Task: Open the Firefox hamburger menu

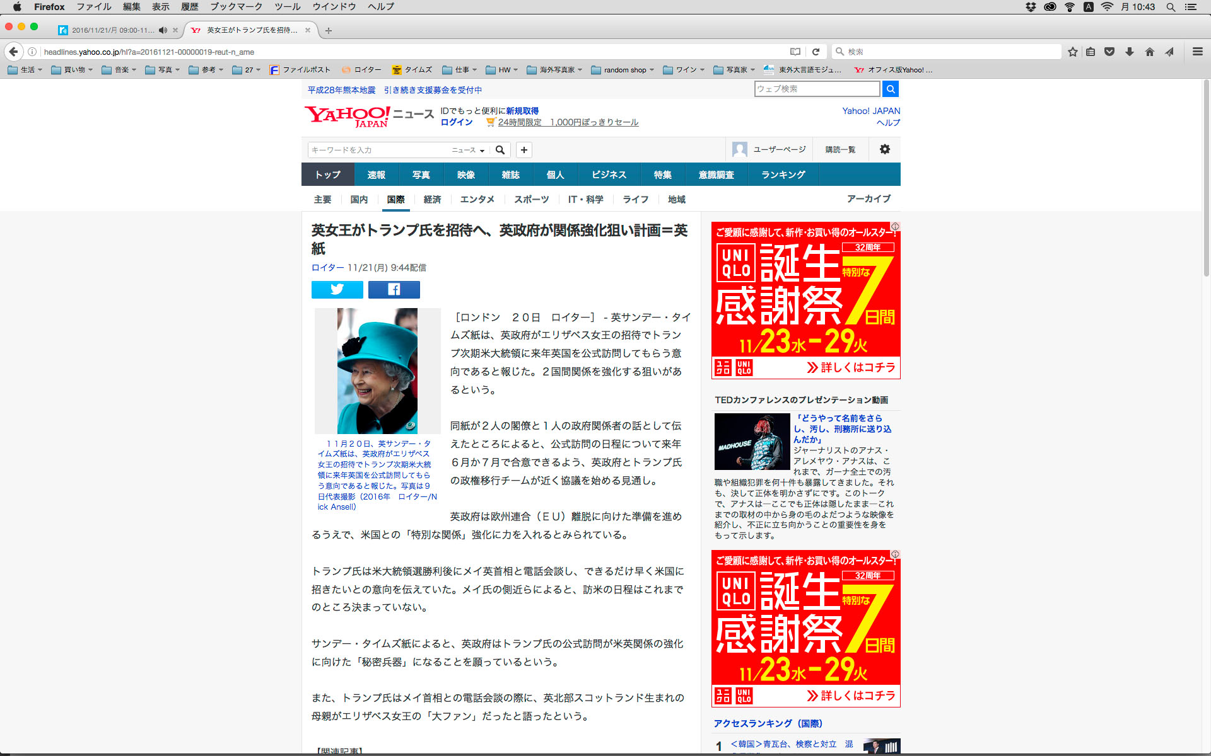Action: [1197, 52]
